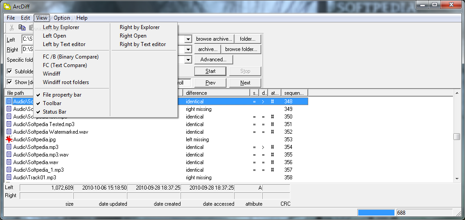Open the Specific folder dropdown arrow
Screen dimensions: 465x220
coord(188,60)
